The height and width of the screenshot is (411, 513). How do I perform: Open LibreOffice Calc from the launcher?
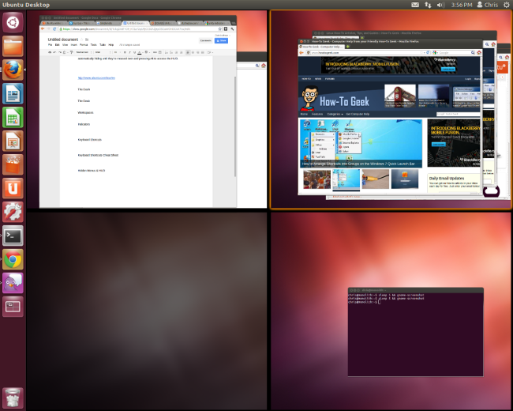point(13,117)
